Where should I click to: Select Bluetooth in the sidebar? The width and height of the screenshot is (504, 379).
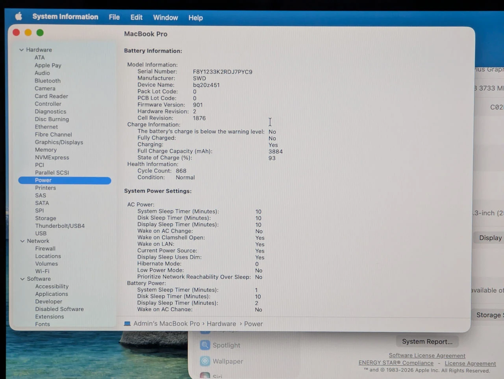click(48, 81)
